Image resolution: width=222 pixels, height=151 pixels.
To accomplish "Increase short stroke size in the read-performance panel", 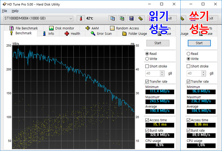I will click(162, 72).
